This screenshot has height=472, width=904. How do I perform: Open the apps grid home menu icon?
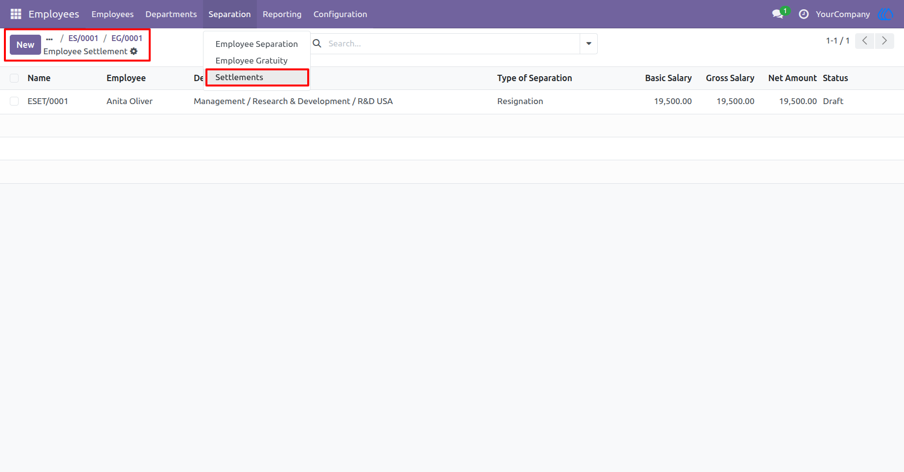16,14
